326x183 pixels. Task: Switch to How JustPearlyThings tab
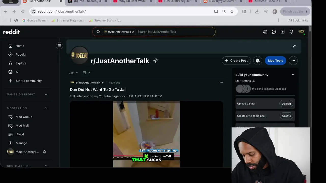(x=178, y=1)
